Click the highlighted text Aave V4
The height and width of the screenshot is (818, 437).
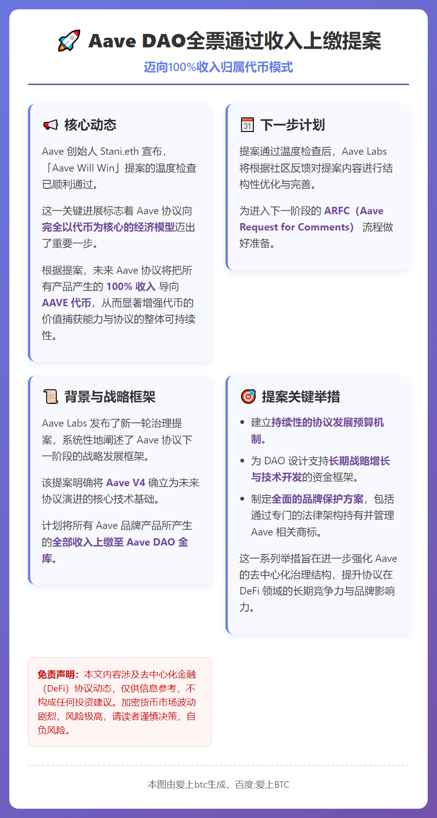pos(126,483)
